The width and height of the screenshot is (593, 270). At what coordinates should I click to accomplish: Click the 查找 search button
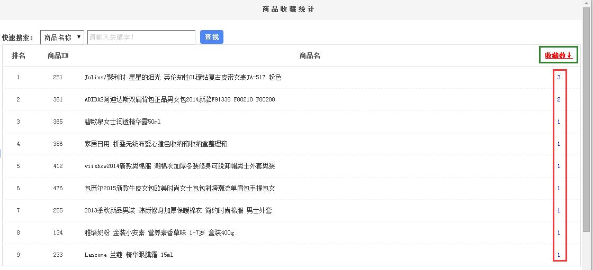point(211,37)
